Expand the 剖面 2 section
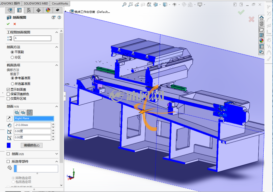The height and width of the screenshot is (192, 273). [57, 154]
